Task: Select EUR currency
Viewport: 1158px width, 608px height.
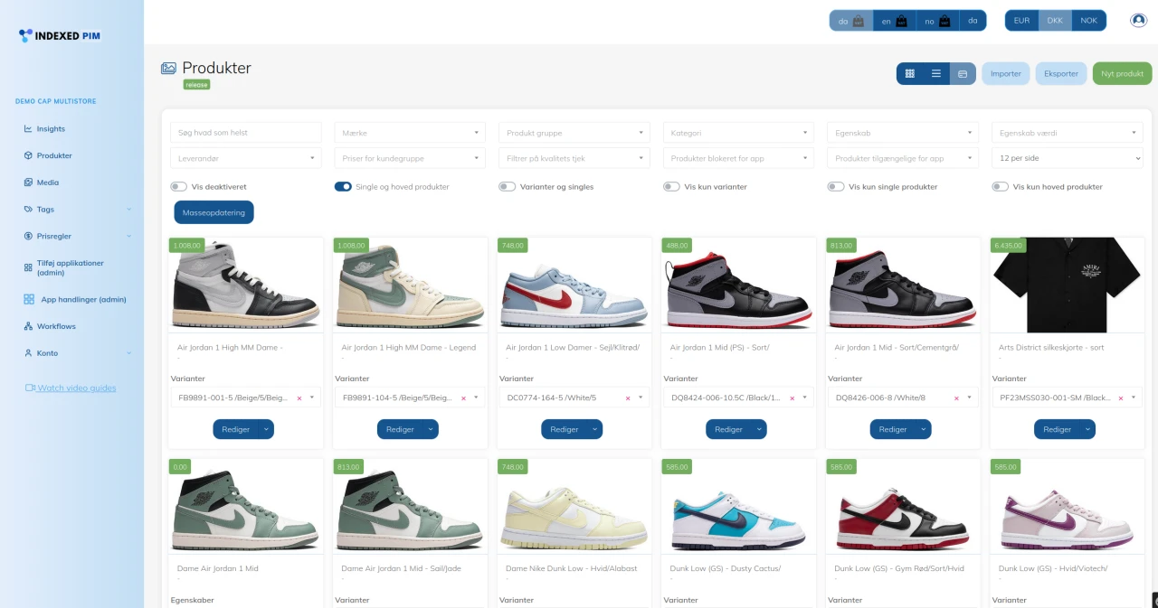Action: coord(1021,21)
